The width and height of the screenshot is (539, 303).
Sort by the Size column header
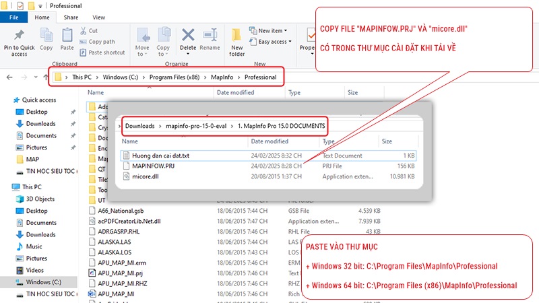(352, 92)
